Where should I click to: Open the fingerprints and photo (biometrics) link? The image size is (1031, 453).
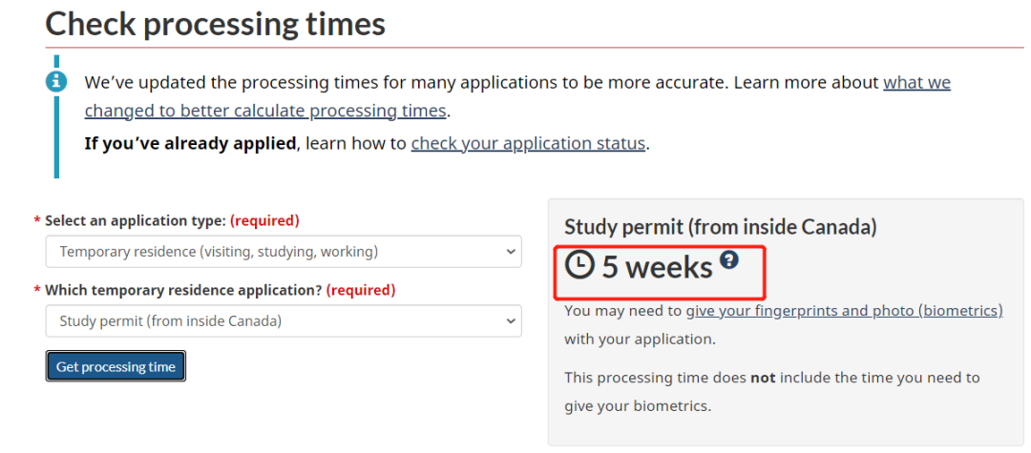844,310
